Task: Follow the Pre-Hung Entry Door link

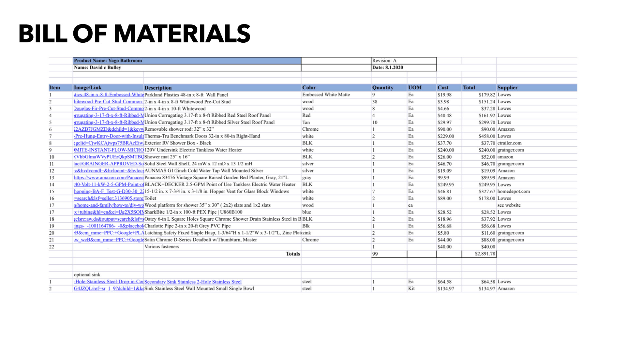Action: [109, 136]
